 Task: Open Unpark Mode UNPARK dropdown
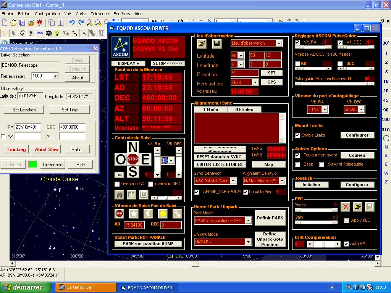point(248,242)
